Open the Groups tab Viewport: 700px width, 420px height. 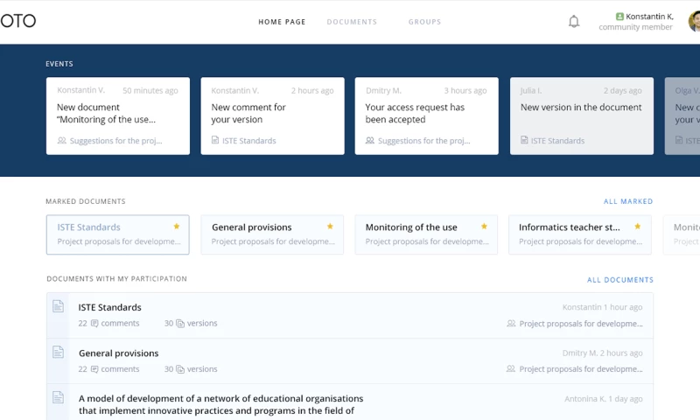[424, 22]
